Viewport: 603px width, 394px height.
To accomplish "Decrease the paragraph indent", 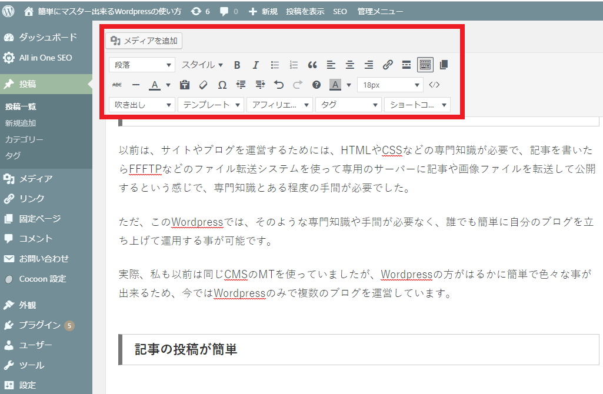I will coord(241,85).
